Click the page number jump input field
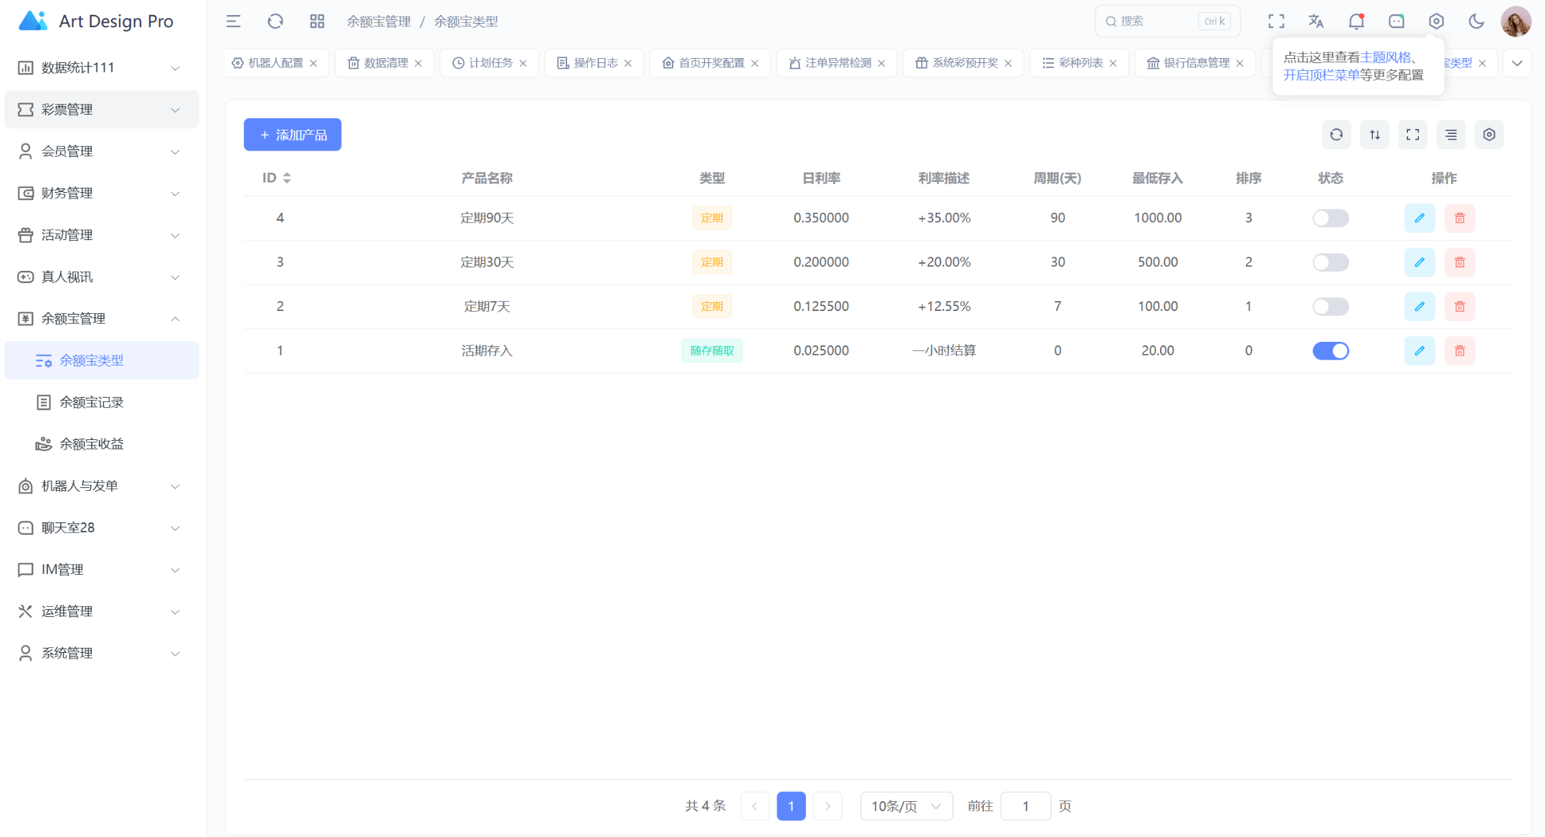 [1025, 806]
